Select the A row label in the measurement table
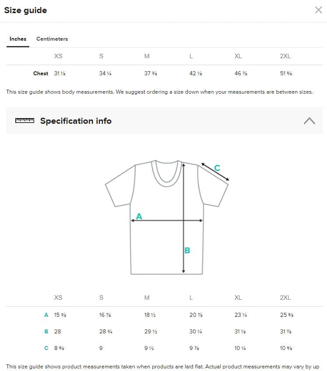This screenshot has height=371, width=327. pos(46,315)
